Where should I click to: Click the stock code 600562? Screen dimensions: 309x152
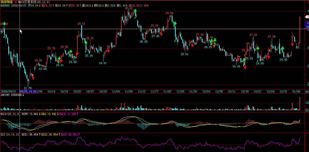pyautogui.click(x=5, y=5)
